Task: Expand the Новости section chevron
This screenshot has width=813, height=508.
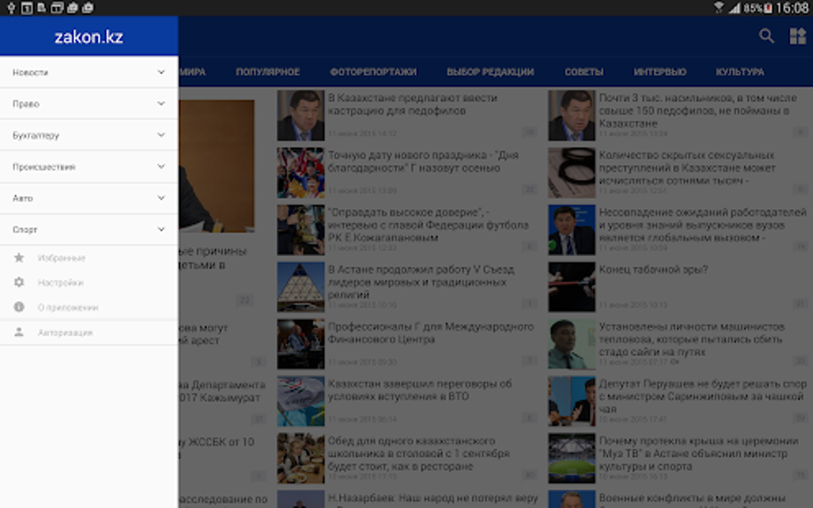Action: click(161, 72)
